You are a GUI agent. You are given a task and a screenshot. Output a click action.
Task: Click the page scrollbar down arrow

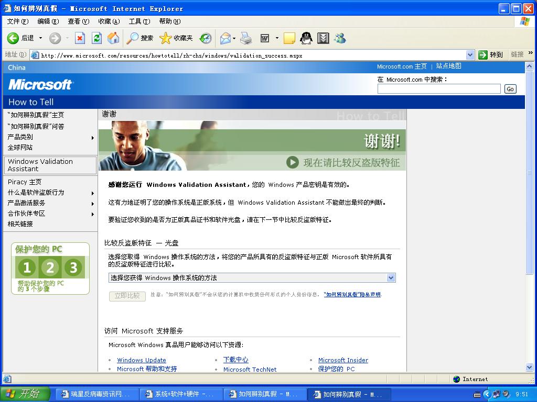point(530,367)
